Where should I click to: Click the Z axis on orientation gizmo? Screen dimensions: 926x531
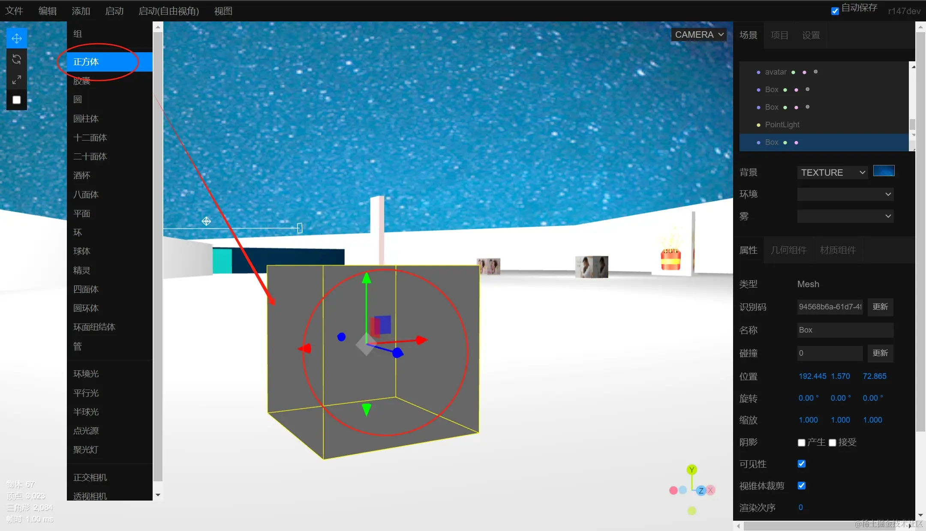click(701, 491)
